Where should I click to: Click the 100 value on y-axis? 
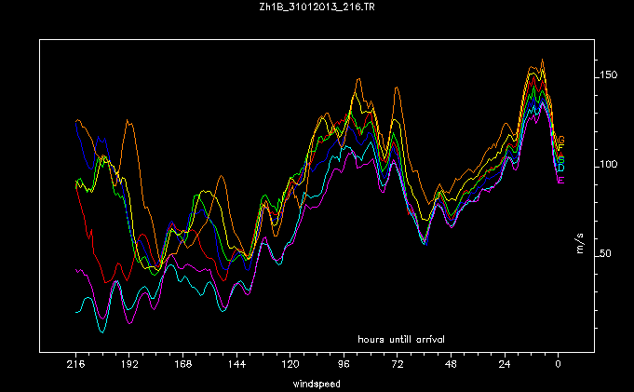pos(609,165)
